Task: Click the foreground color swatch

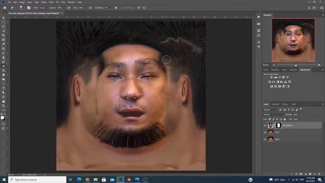Action: (2, 117)
